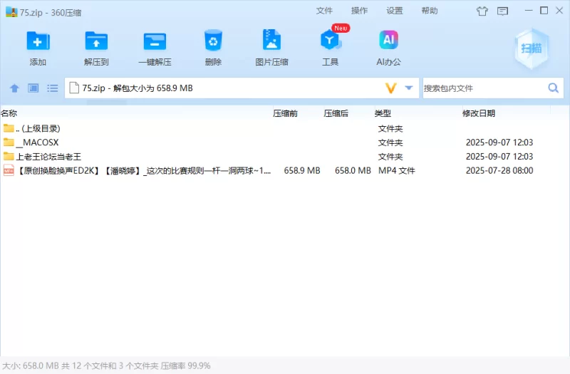The height and width of the screenshot is (374, 570).
Task: Sort by the 名称 column header
Action: [9, 113]
